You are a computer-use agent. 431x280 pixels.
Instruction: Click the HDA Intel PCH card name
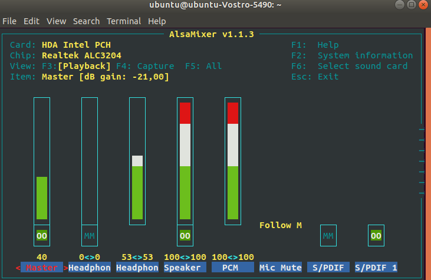[x=77, y=45]
